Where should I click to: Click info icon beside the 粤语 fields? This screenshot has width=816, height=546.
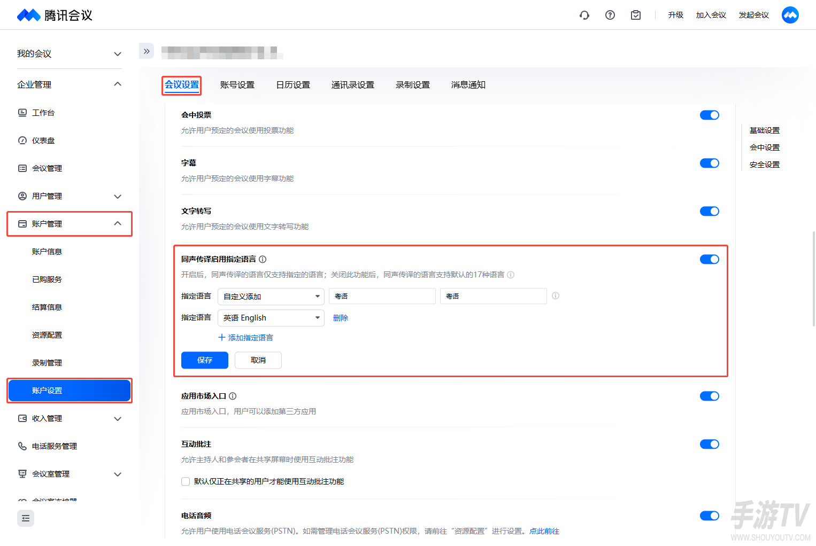pos(556,295)
